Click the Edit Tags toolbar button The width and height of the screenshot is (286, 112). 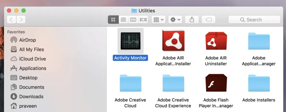[x=208, y=20]
